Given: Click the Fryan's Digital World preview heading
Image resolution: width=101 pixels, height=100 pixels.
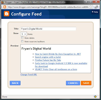Looking at the screenshot, I should (x=36, y=49).
